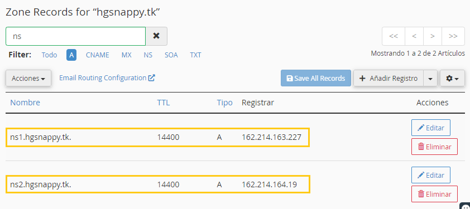Open the arrow beside Añadir Registro
This screenshot has height=209, width=470.
pos(430,78)
